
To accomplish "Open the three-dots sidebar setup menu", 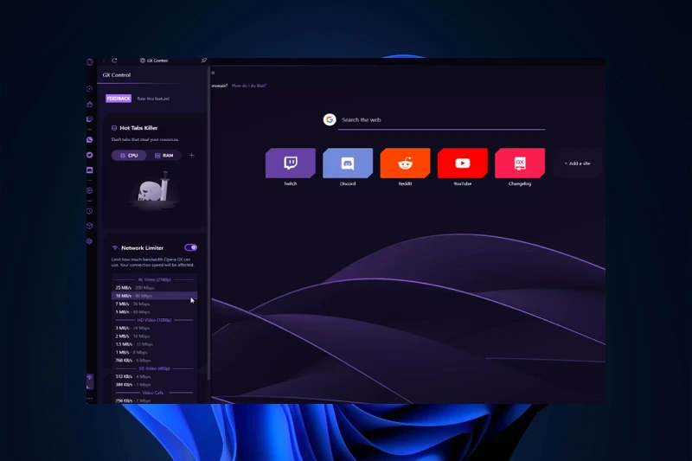I will click(x=90, y=399).
